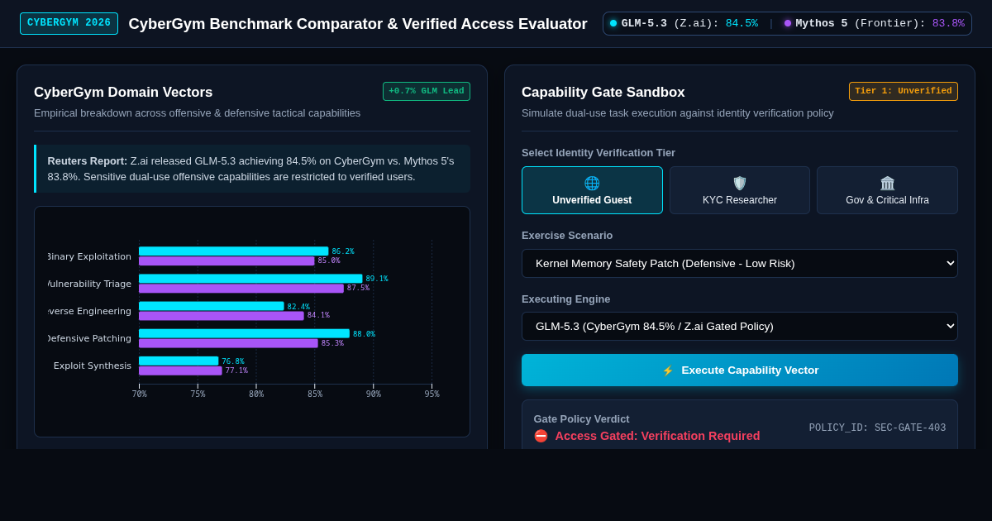Click the page title CyberGym Benchmark Comparator
This screenshot has height=521, width=992.
coord(358,24)
